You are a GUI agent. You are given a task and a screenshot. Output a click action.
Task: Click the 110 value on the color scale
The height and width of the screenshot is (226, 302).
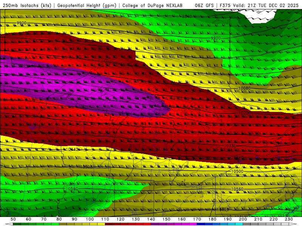105,219
